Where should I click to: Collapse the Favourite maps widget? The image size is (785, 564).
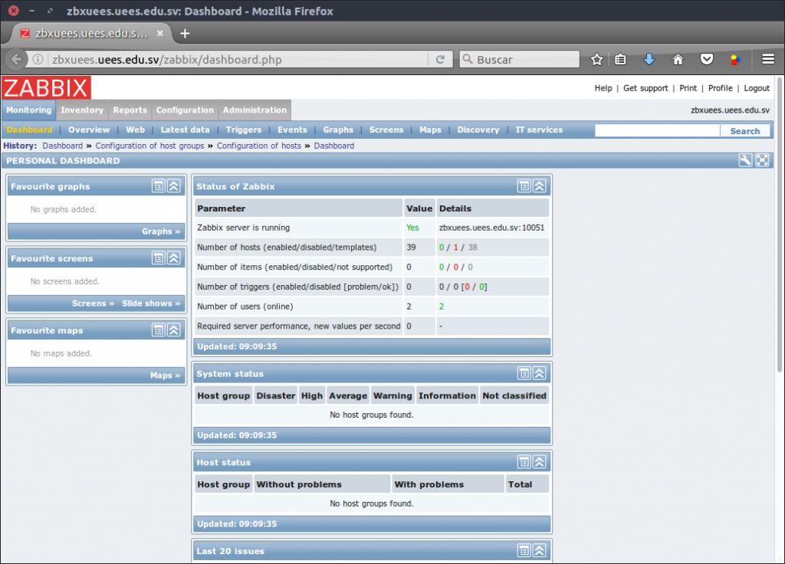point(174,330)
